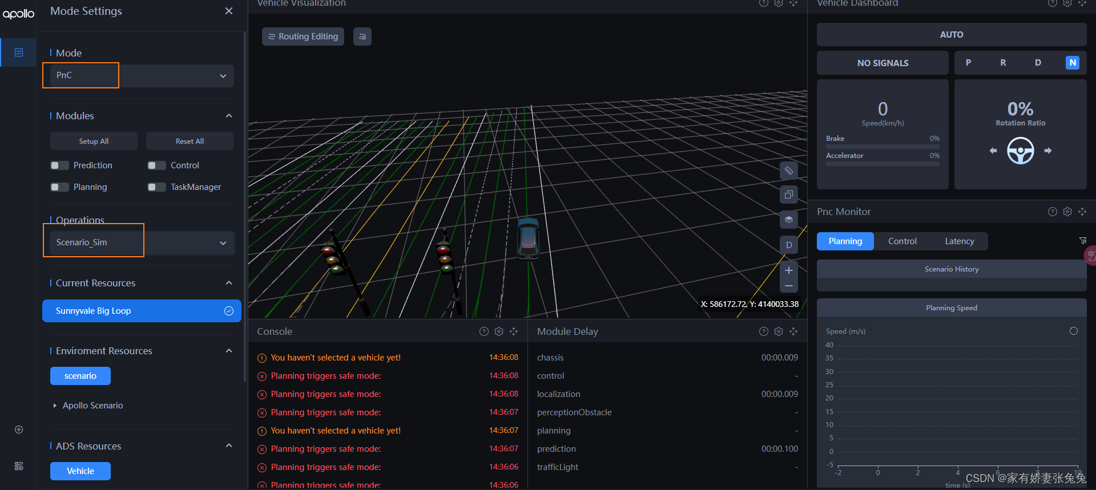Zoom in with the plus icon

point(788,270)
